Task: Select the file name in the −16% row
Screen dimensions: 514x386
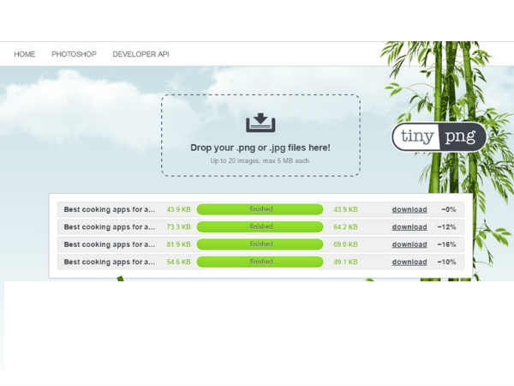Action: tap(110, 244)
